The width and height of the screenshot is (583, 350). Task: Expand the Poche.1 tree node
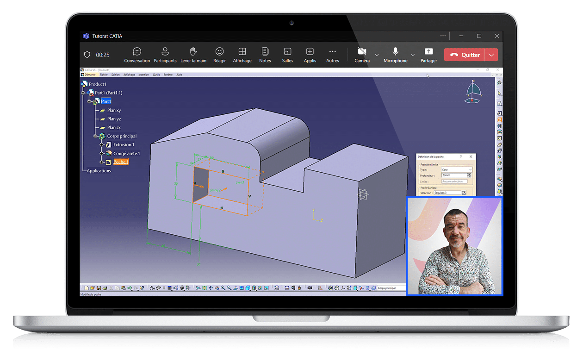pos(102,162)
